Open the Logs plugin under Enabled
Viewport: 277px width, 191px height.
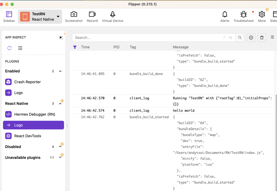click(34, 93)
